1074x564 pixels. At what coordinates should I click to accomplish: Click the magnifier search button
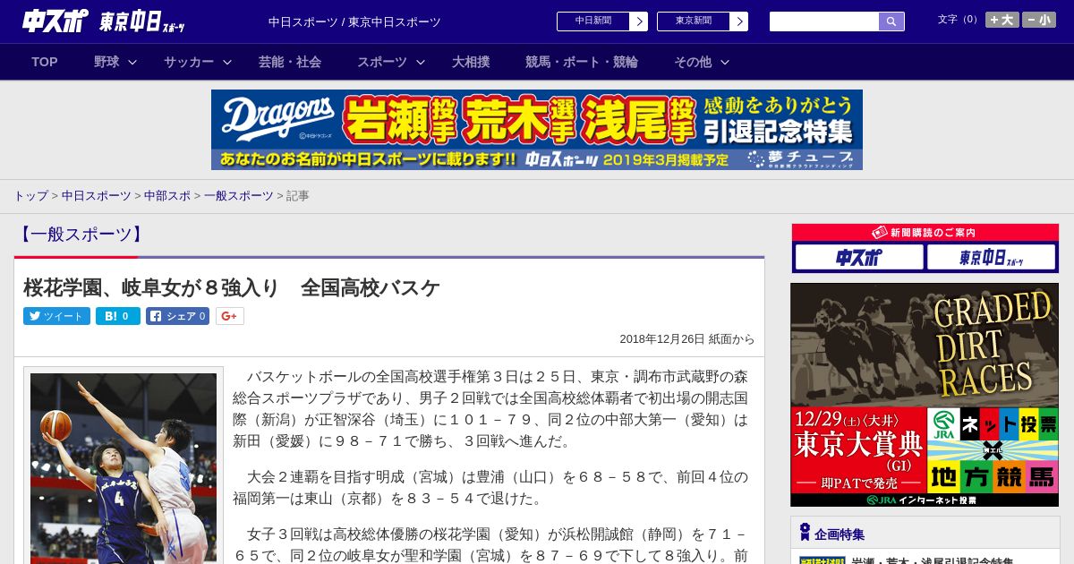[x=891, y=21]
